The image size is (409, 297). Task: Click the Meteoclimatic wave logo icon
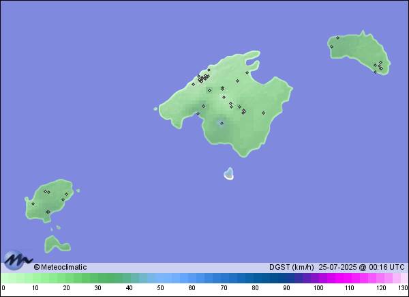tap(17, 259)
